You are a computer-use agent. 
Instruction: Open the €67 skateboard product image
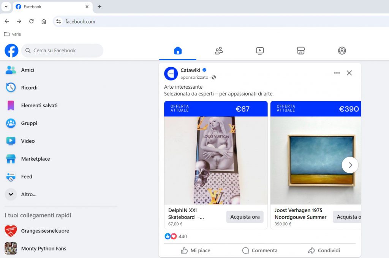click(216, 160)
